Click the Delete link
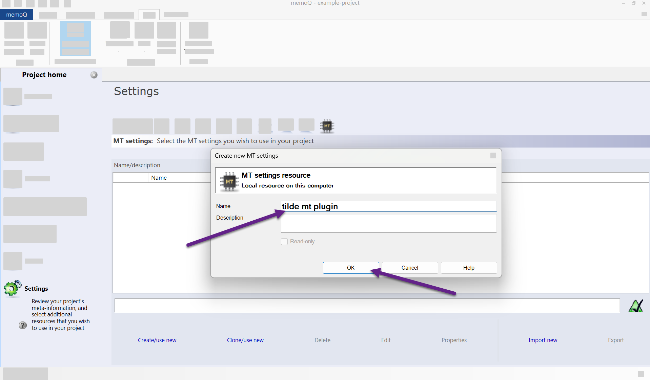Screen dimensions: 650x380 tap(322, 340)
